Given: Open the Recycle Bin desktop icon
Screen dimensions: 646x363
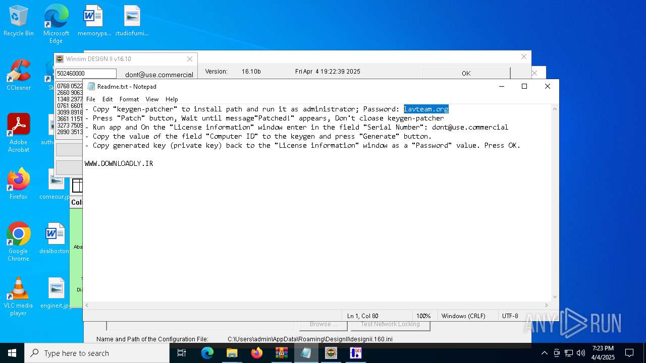Looking at the screenshot, I should click(19, 21).
